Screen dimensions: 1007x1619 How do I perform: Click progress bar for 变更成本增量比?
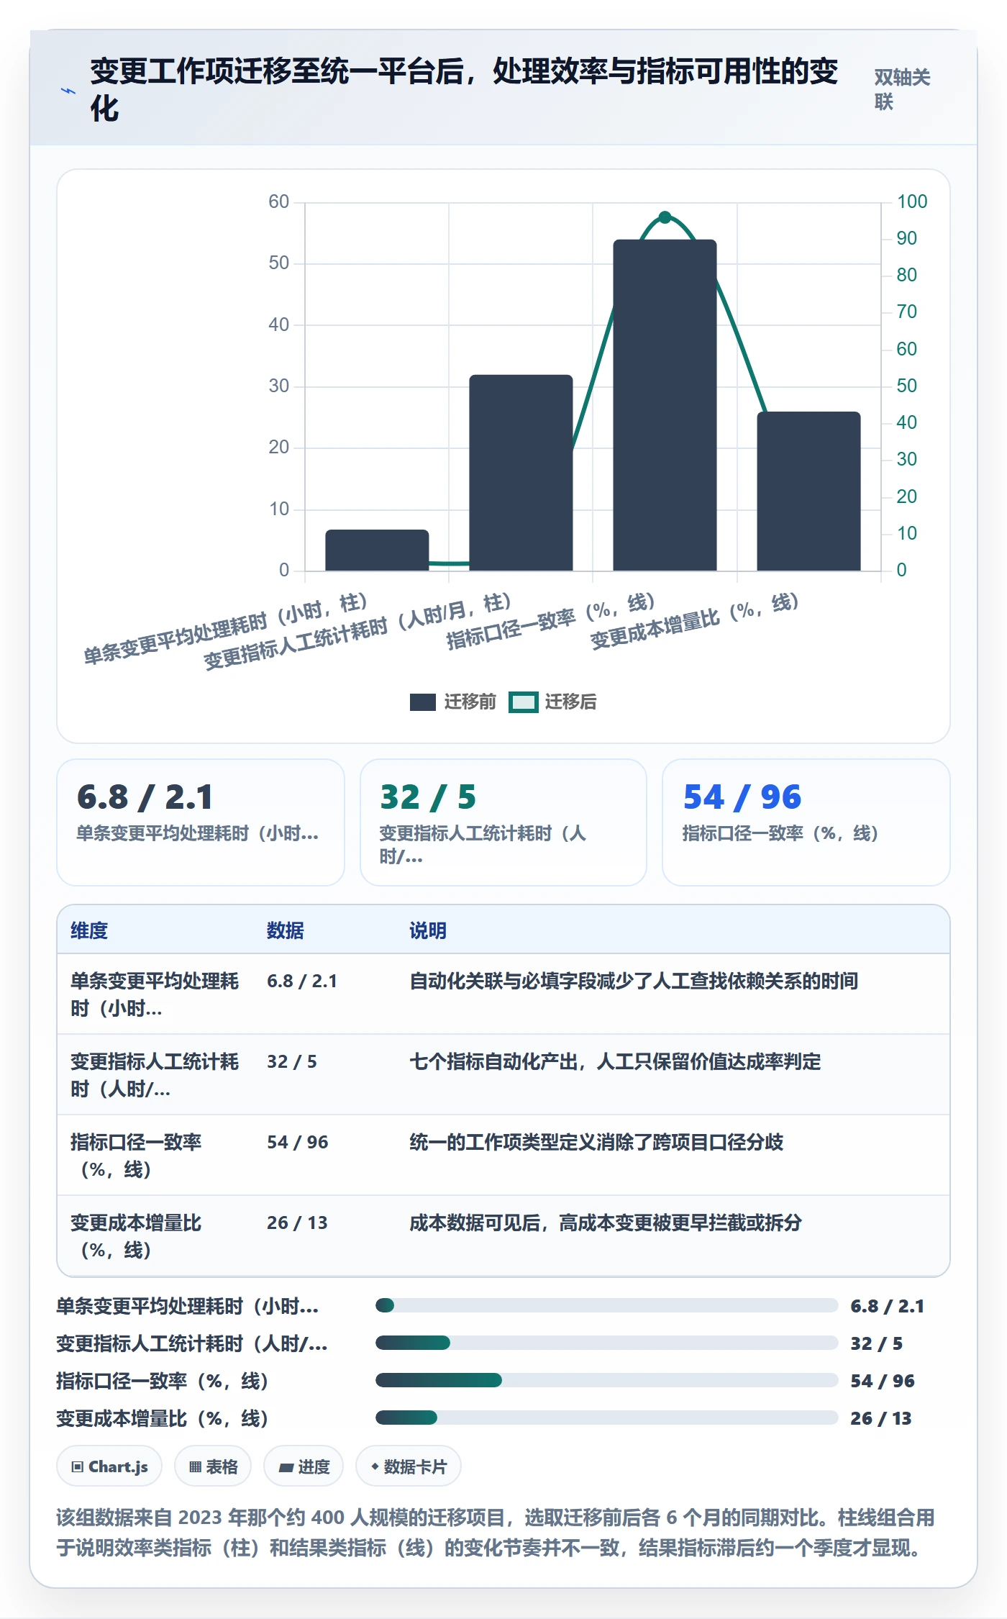[x=606, y=1418]
